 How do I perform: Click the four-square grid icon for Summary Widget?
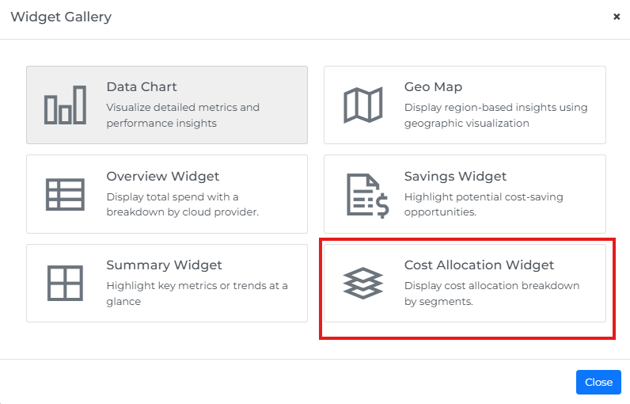click(65, 283)
